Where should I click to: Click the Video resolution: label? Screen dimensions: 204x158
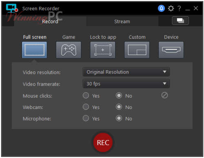[x=42, y=72]
